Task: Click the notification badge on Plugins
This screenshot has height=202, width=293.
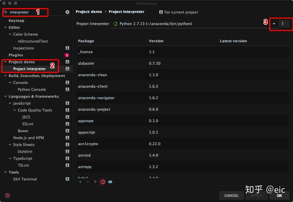Action: pyautogui.click(x=67, y=55)
